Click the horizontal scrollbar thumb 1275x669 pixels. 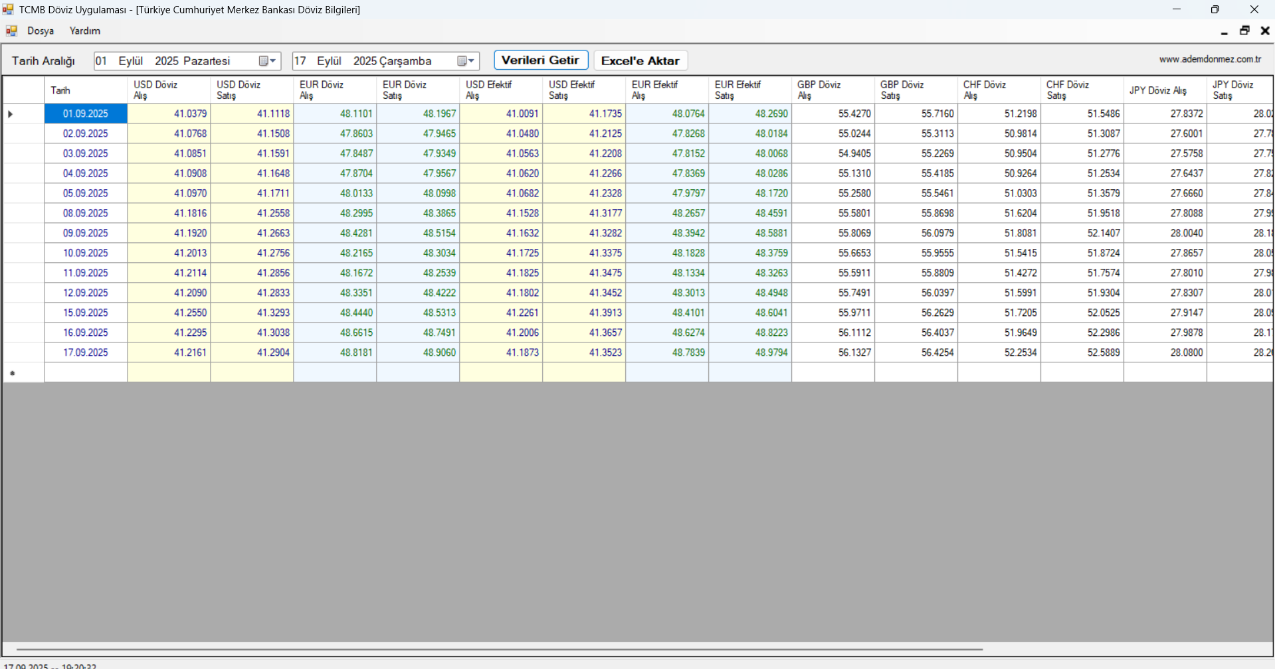[x=500, y=649]
